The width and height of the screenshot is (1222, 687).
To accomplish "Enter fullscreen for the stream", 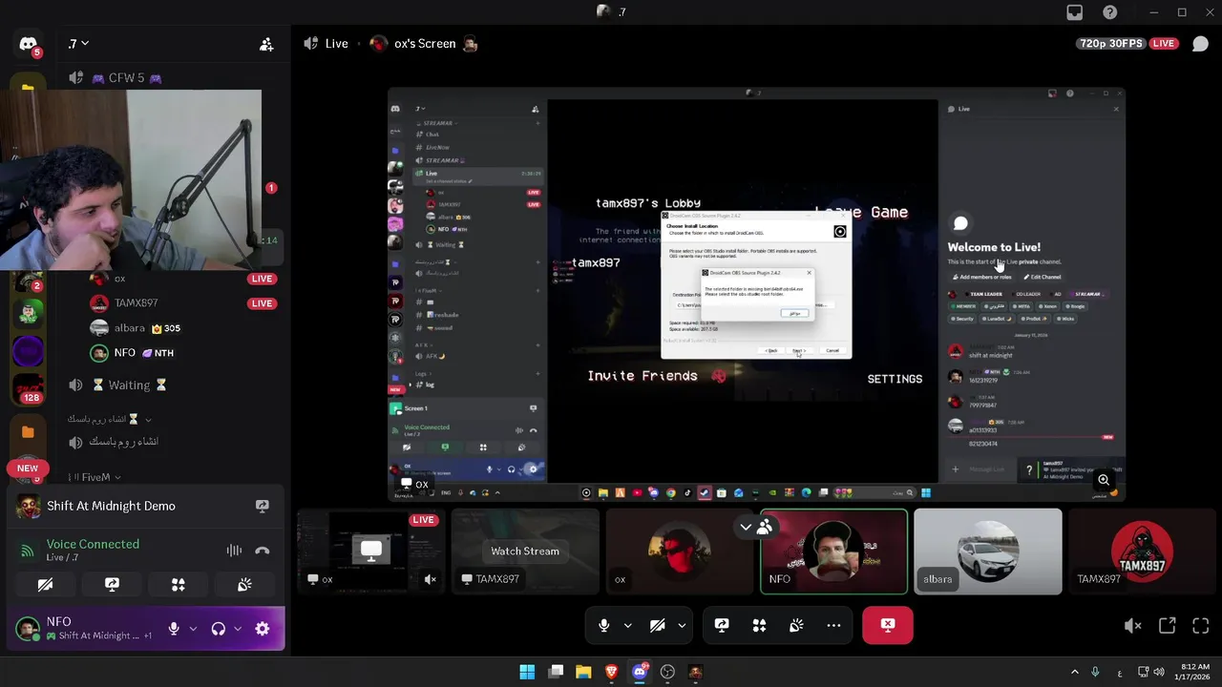I will 1201,626.
